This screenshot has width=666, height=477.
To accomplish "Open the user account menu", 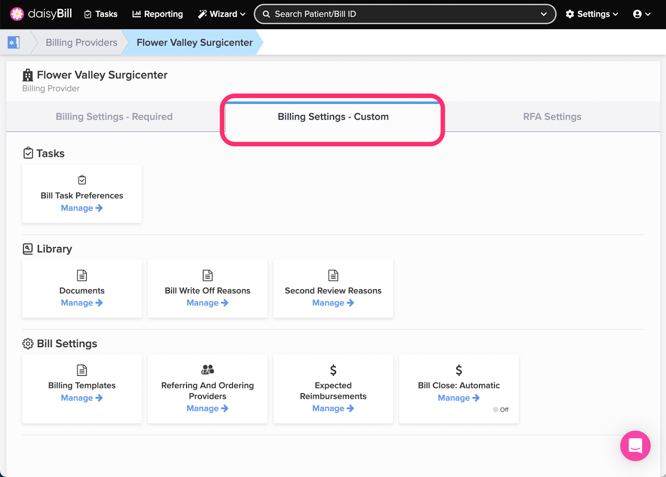I will (x=641, y=14).
